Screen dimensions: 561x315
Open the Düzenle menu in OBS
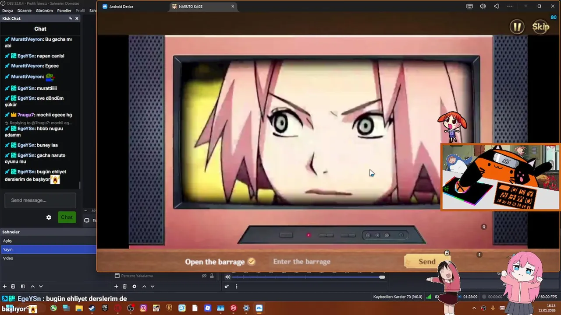[25, 10]
